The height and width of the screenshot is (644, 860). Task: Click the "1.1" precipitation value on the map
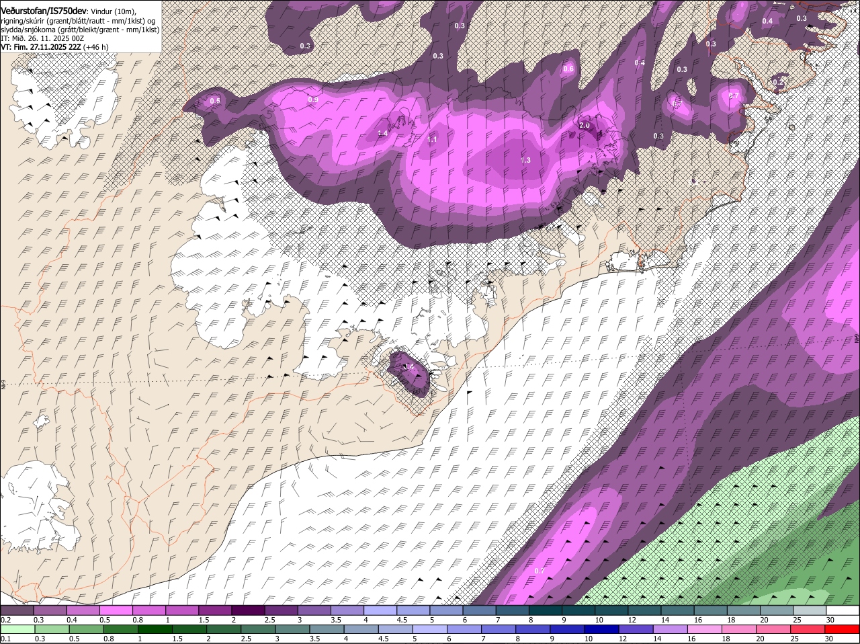pos(432,139)
